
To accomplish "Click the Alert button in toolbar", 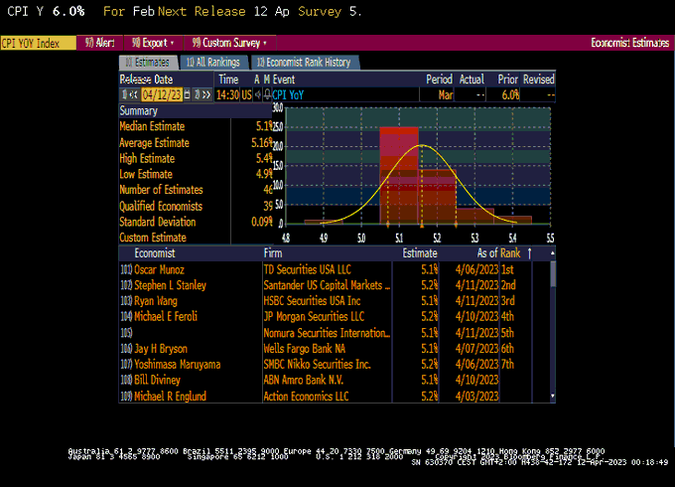I will coord(100,43).
